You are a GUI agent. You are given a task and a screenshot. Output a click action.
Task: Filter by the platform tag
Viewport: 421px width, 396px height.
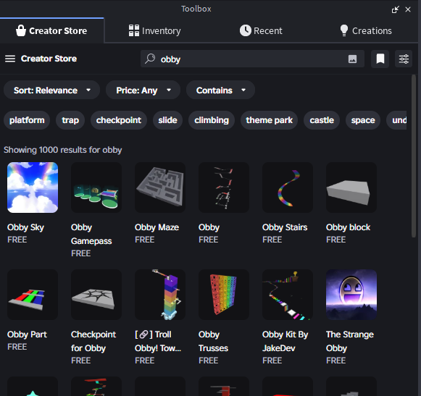[x=27, y=120]
